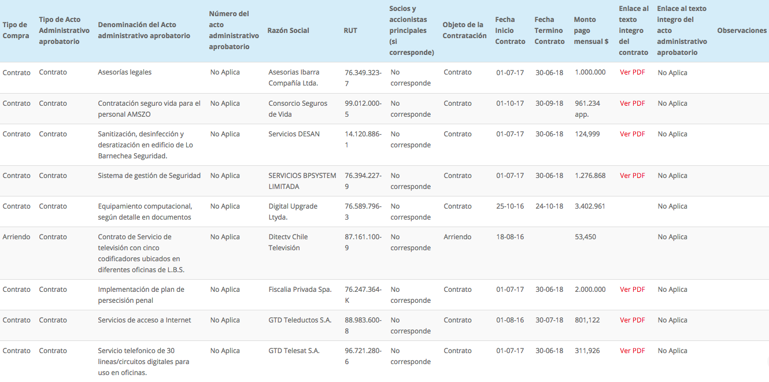Select Servicios de acceso a Internet cell
Image resolution: width=769 pixels, height=382 pixels.
pos(145,320)
